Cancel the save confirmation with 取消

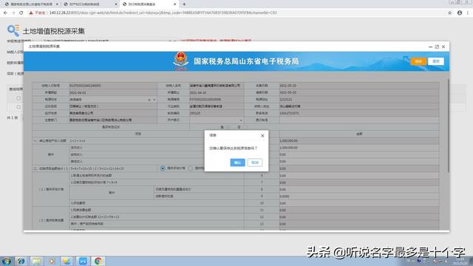pos(255,163)
